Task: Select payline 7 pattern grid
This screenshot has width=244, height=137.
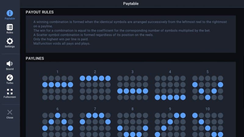Action: [x=95, y=125]
